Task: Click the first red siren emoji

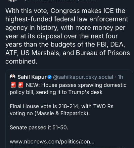Action: (13, 85)
